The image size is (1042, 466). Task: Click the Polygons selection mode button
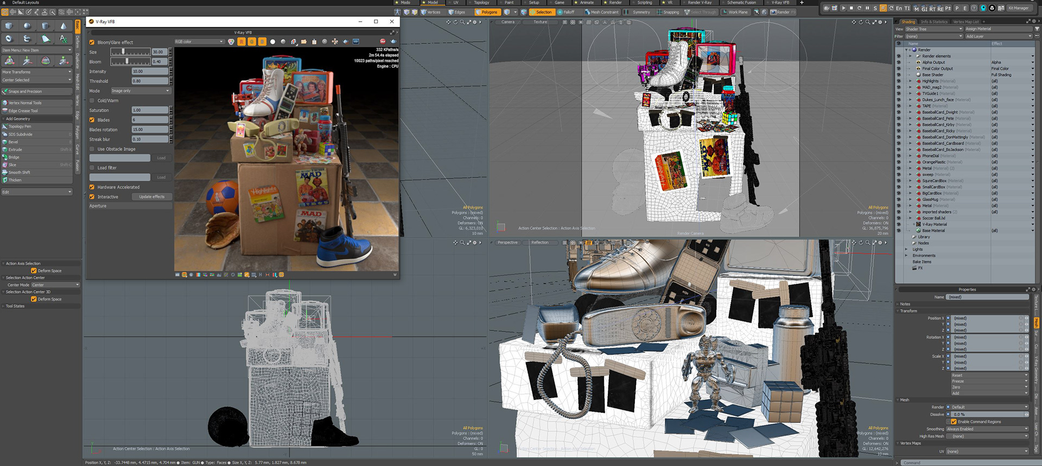click(487, 12)
